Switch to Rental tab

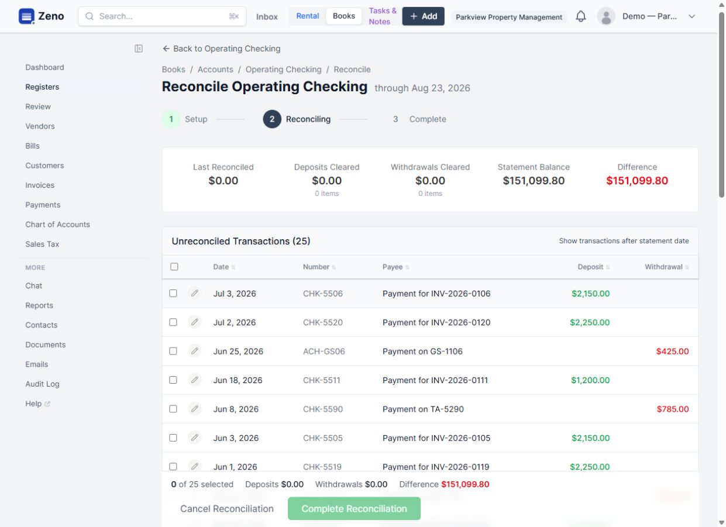[x=307, y=16]
